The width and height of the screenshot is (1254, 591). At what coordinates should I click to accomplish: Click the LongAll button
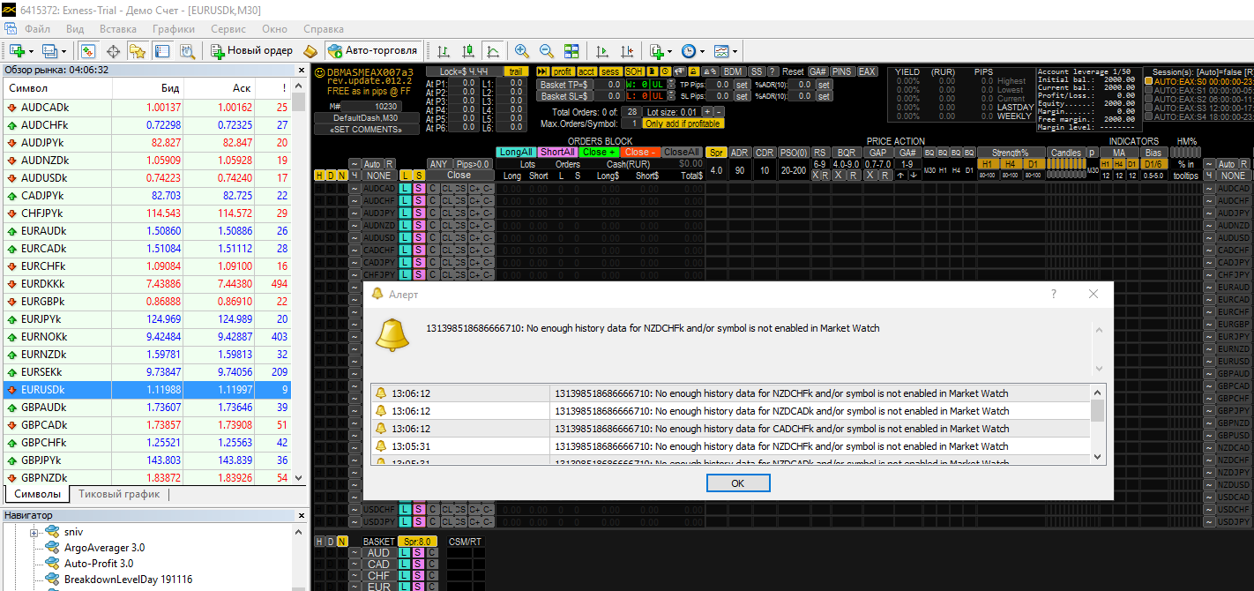pos(516,152)
